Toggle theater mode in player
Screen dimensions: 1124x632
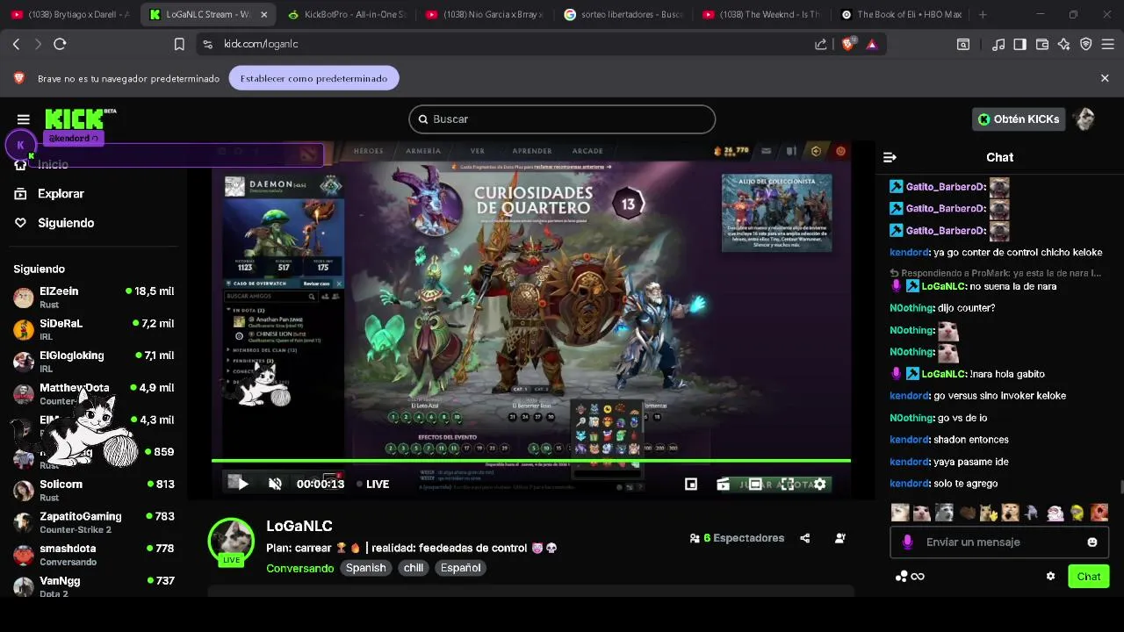[755, 484]
